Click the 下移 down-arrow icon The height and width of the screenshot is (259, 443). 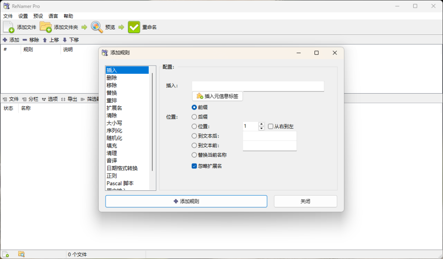click(64, 40)
